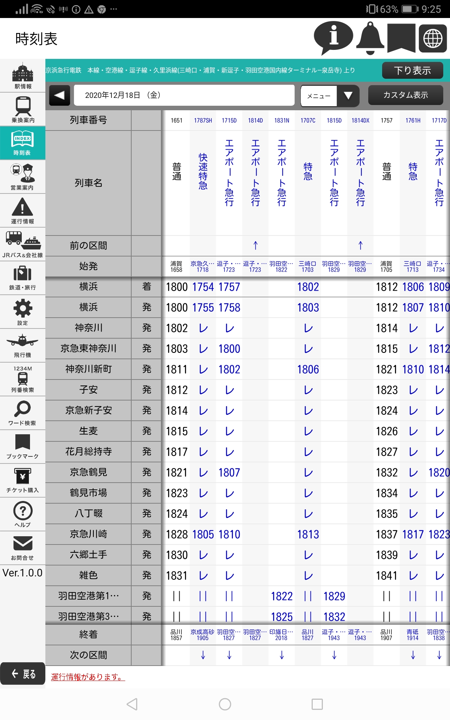The height and width of the screenshot is (720, 450).
Task: Tap Android recent apps button
Action: (x=317, y=704)
